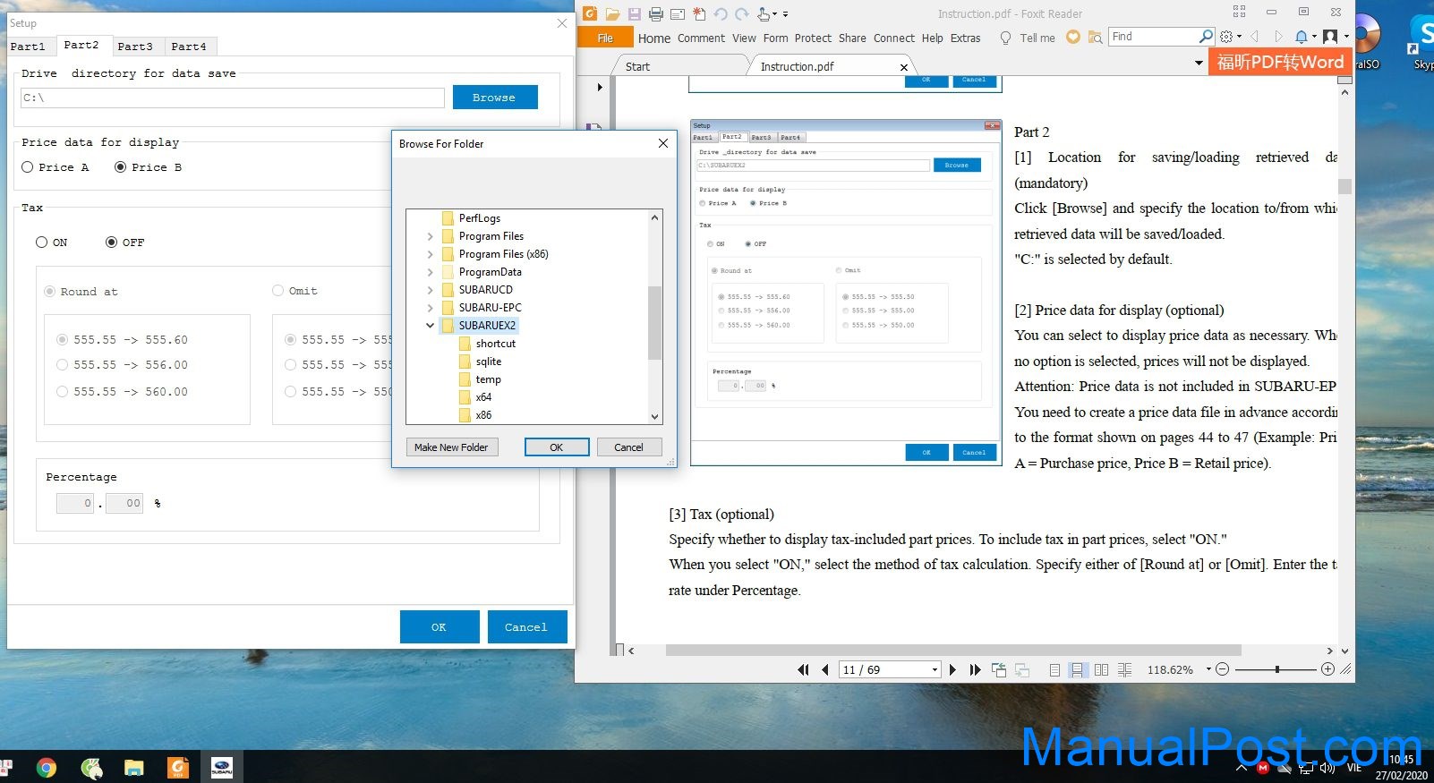Click the Subaru app taskbar icon
The width and height of the screenshot is (1434, 783).
tap(221, 767)
